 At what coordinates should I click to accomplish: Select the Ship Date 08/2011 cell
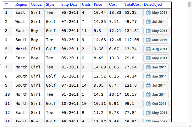[x=70, y=49]
